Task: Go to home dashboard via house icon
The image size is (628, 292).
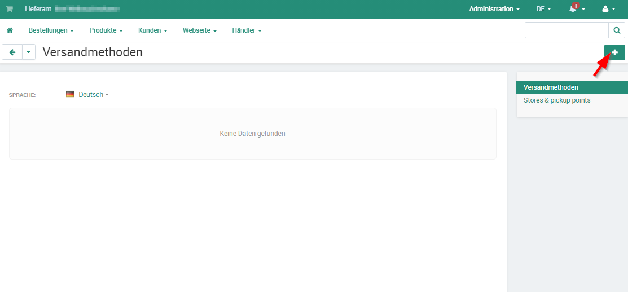Action: pos(10,30)
